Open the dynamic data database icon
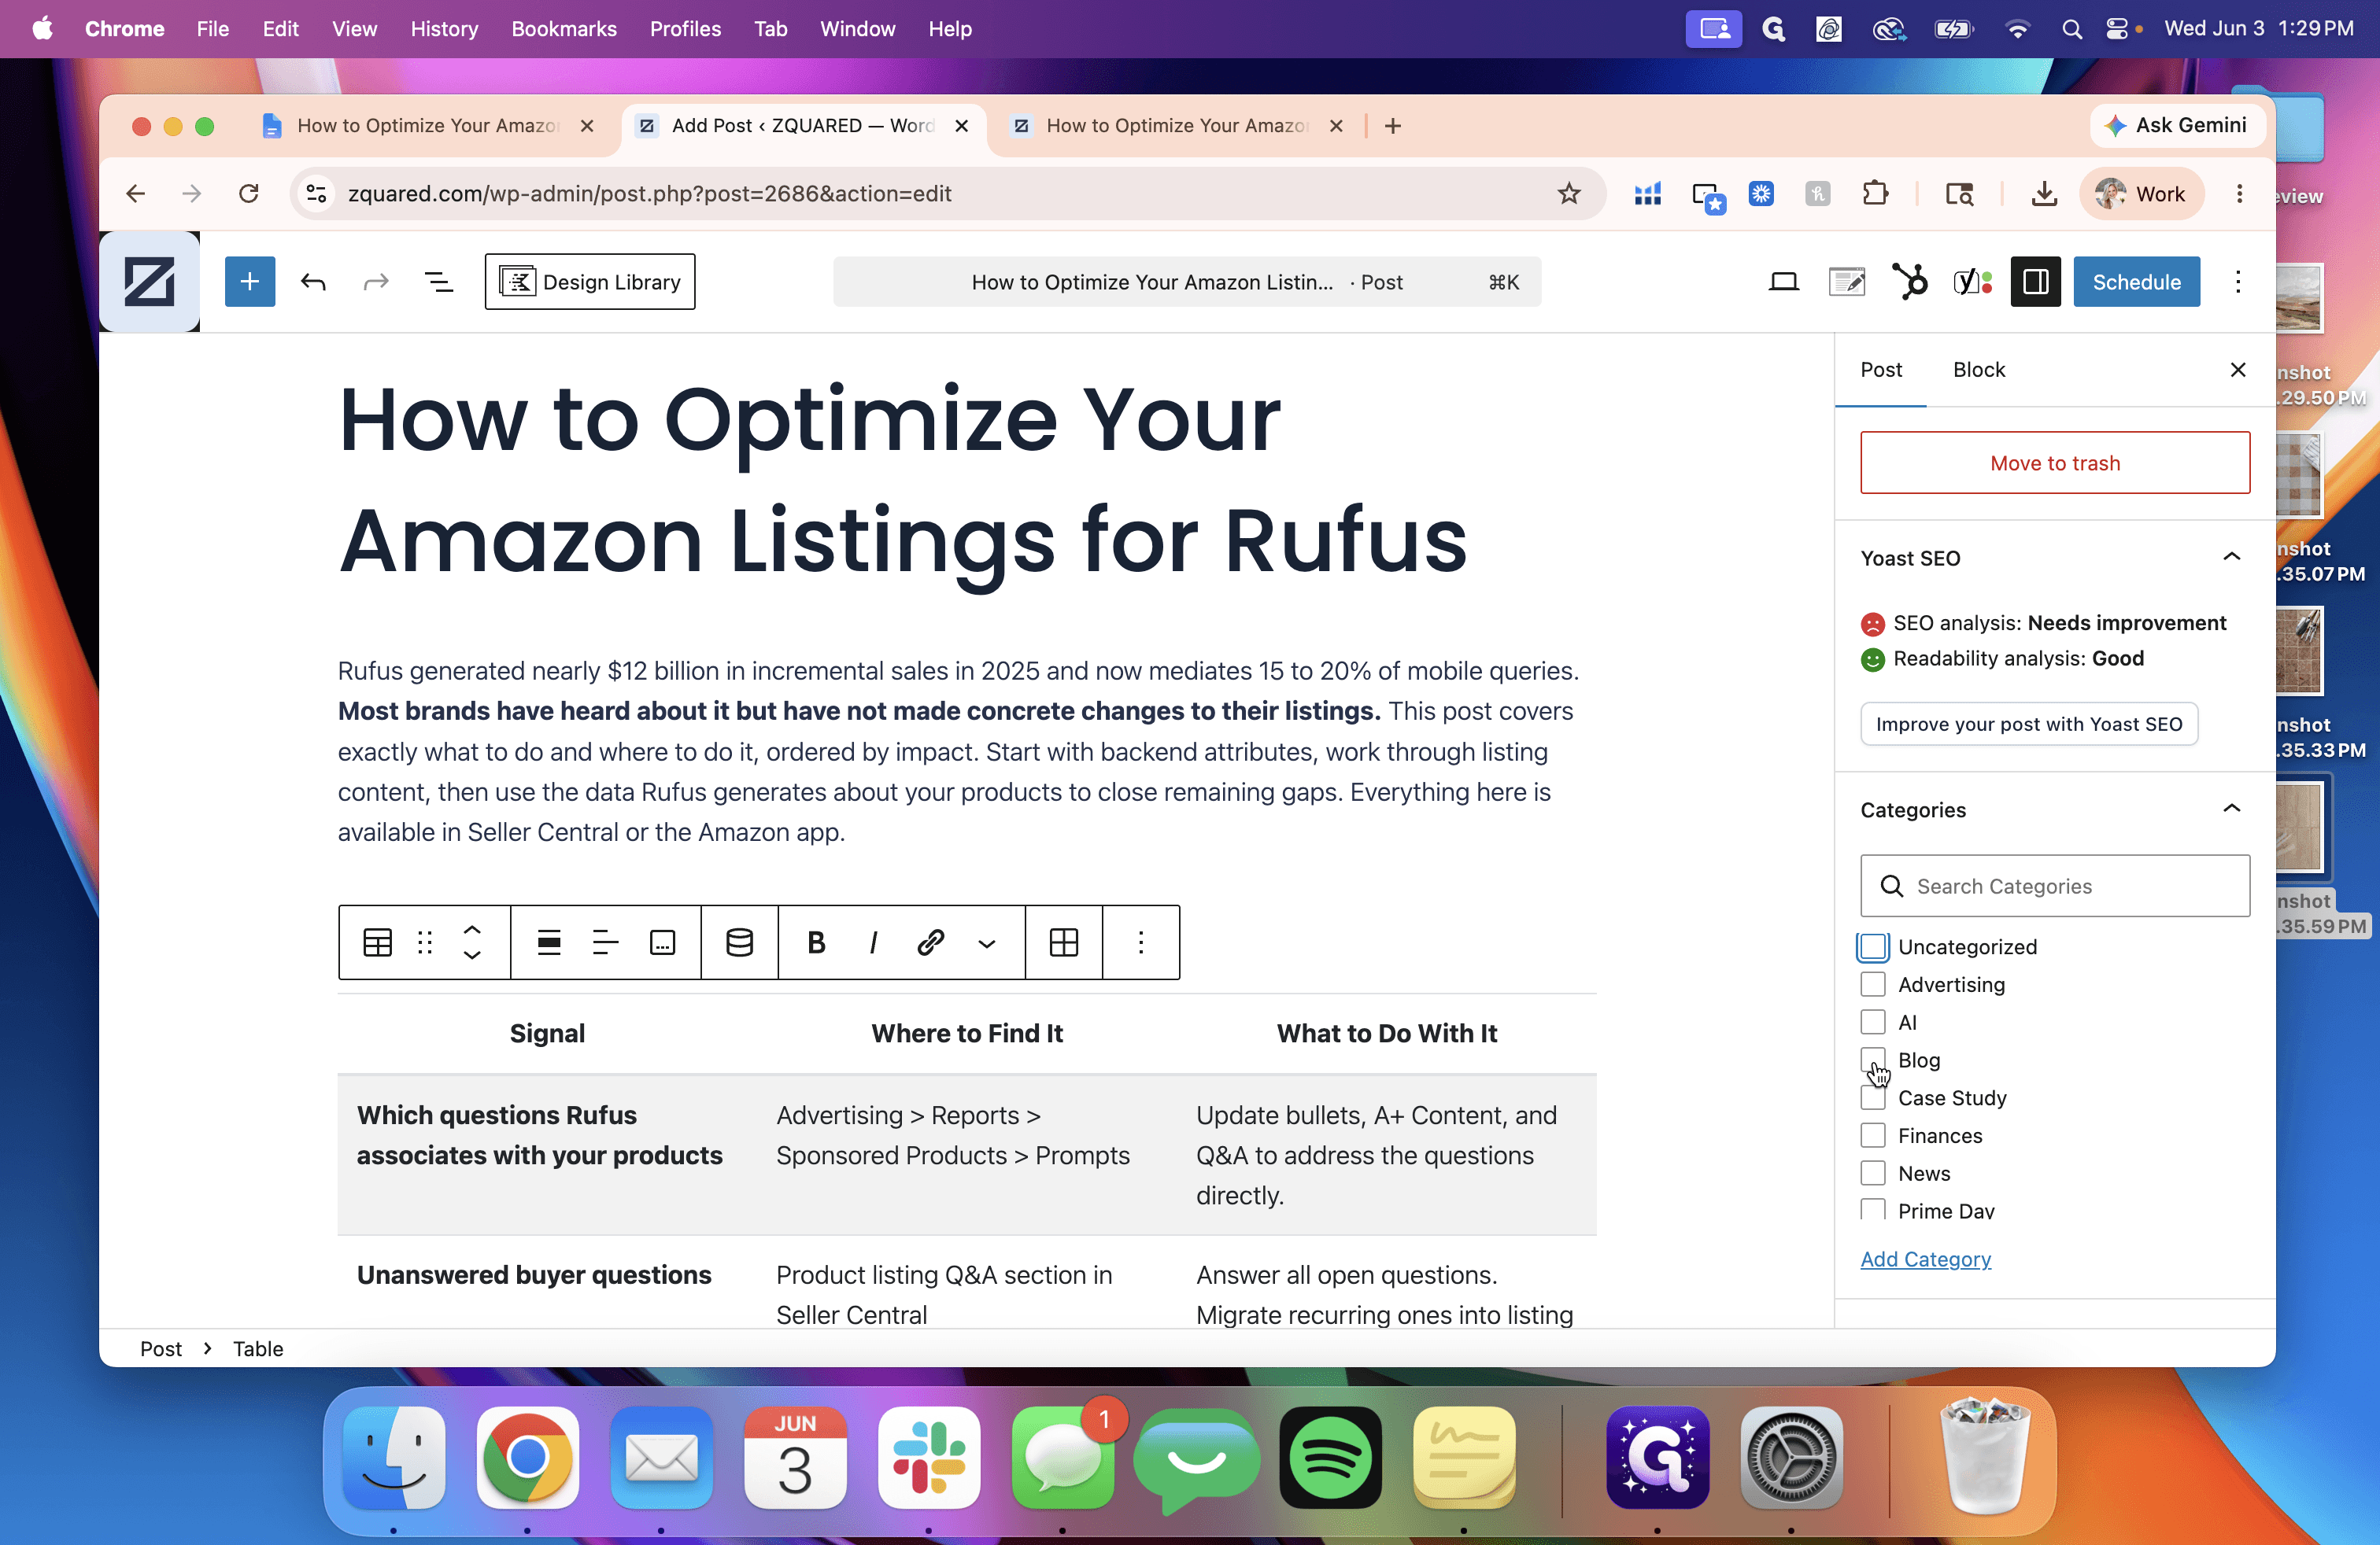This screenshot has height=1545, width=2380. [x=740, y=942]
